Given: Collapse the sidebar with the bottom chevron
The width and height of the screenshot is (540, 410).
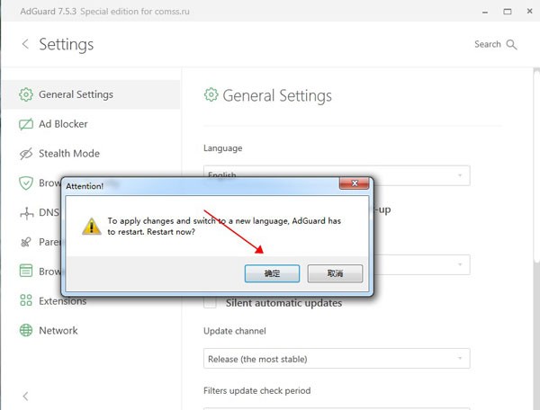Looking at the screenshot, I should tap(24, 396).
